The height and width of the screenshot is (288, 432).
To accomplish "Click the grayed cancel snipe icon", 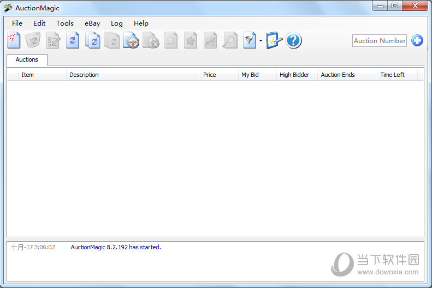I will (x=151, y=40).
